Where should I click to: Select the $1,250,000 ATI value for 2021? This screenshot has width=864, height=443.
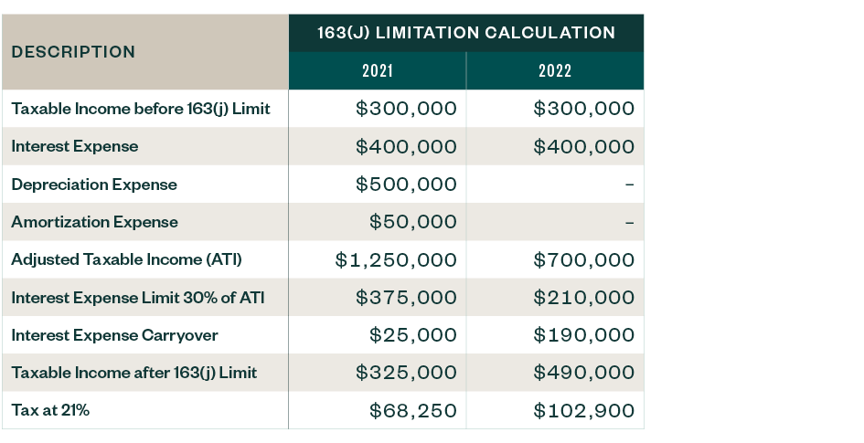[396, 260]
